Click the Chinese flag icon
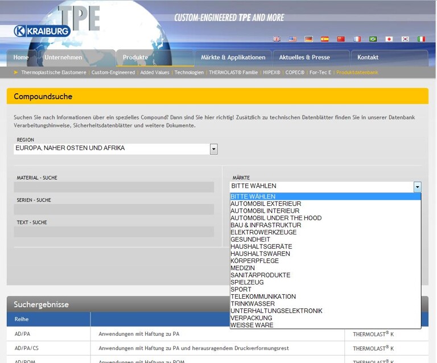 [x=341, y=39]
